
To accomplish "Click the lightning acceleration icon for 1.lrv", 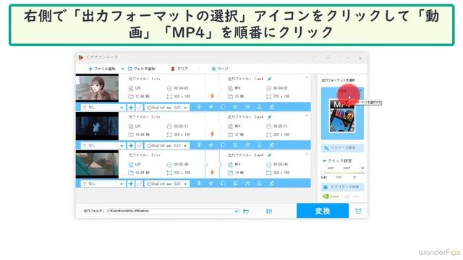I will 212,96.
